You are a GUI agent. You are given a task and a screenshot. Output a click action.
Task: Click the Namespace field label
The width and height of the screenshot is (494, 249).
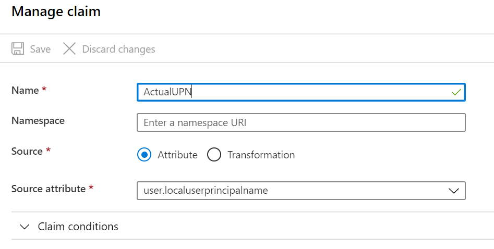(x=38, y=120)
